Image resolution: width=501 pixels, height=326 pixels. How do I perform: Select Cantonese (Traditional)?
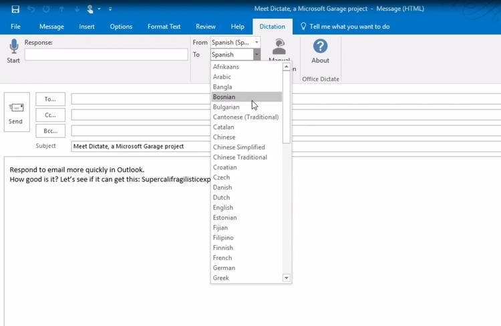point(246,117)
